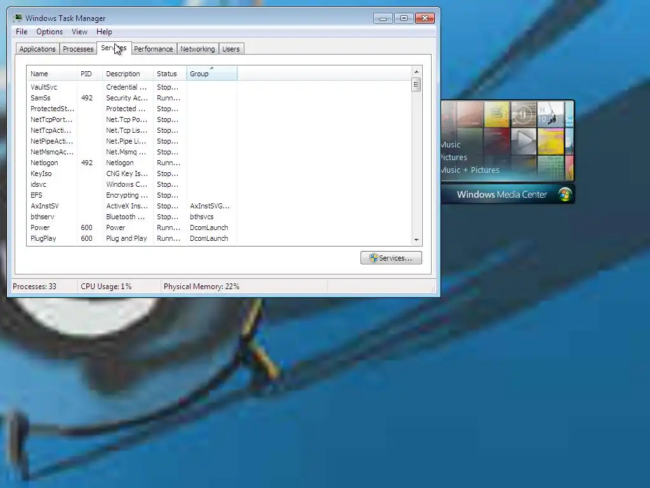Sort by the Status column header

170,74
